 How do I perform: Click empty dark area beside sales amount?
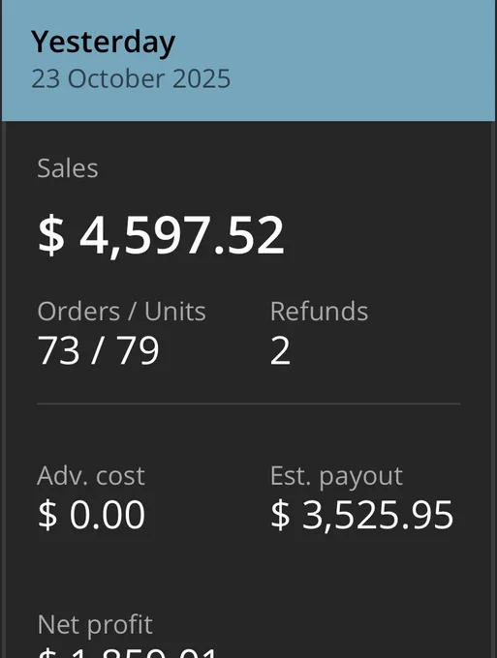[378, 235]
